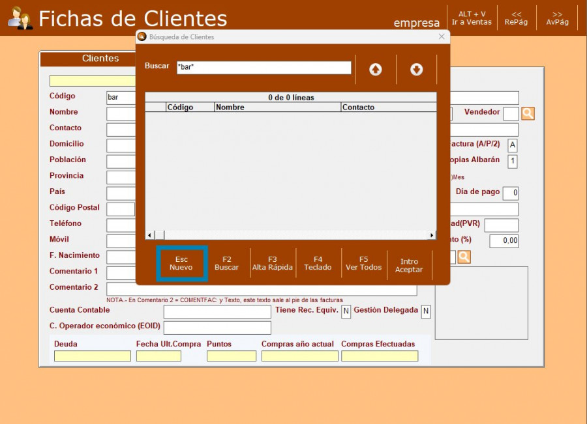Open Vendedor lookup magnifier icon
The image size is (587, 424).
coord(528,113)
